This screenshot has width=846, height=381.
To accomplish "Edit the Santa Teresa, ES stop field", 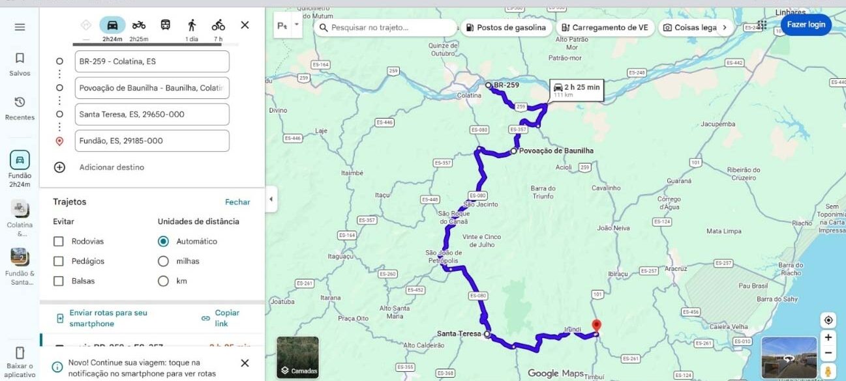I will point(152,114).
